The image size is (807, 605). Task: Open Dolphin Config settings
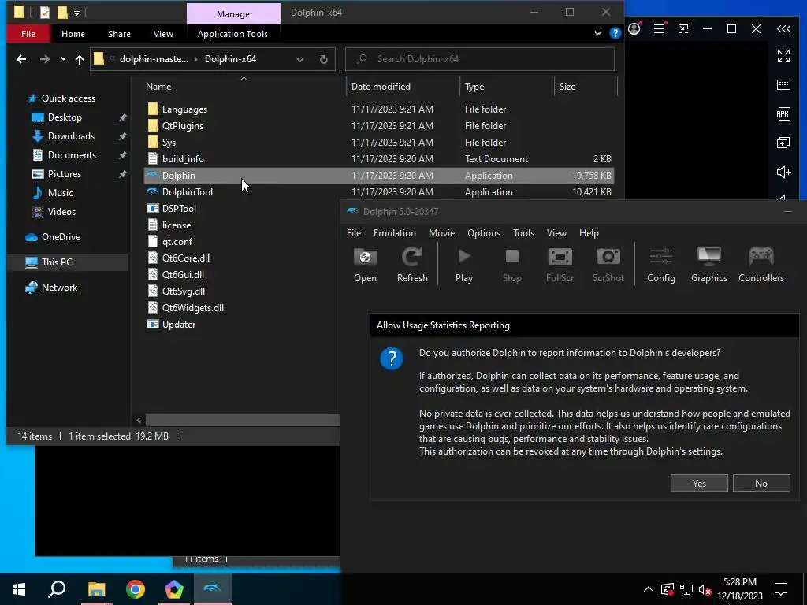point(661,265)
